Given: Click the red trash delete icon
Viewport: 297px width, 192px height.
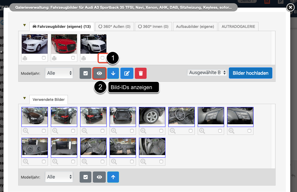Looking at the screenshot, I should coord(141,73).
